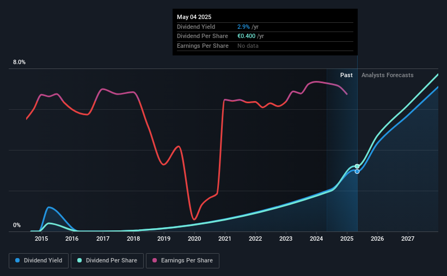Click the 2020 x-axis label
Image resolution: width=447 pixels, height=276 pixels.
(194, 239)
